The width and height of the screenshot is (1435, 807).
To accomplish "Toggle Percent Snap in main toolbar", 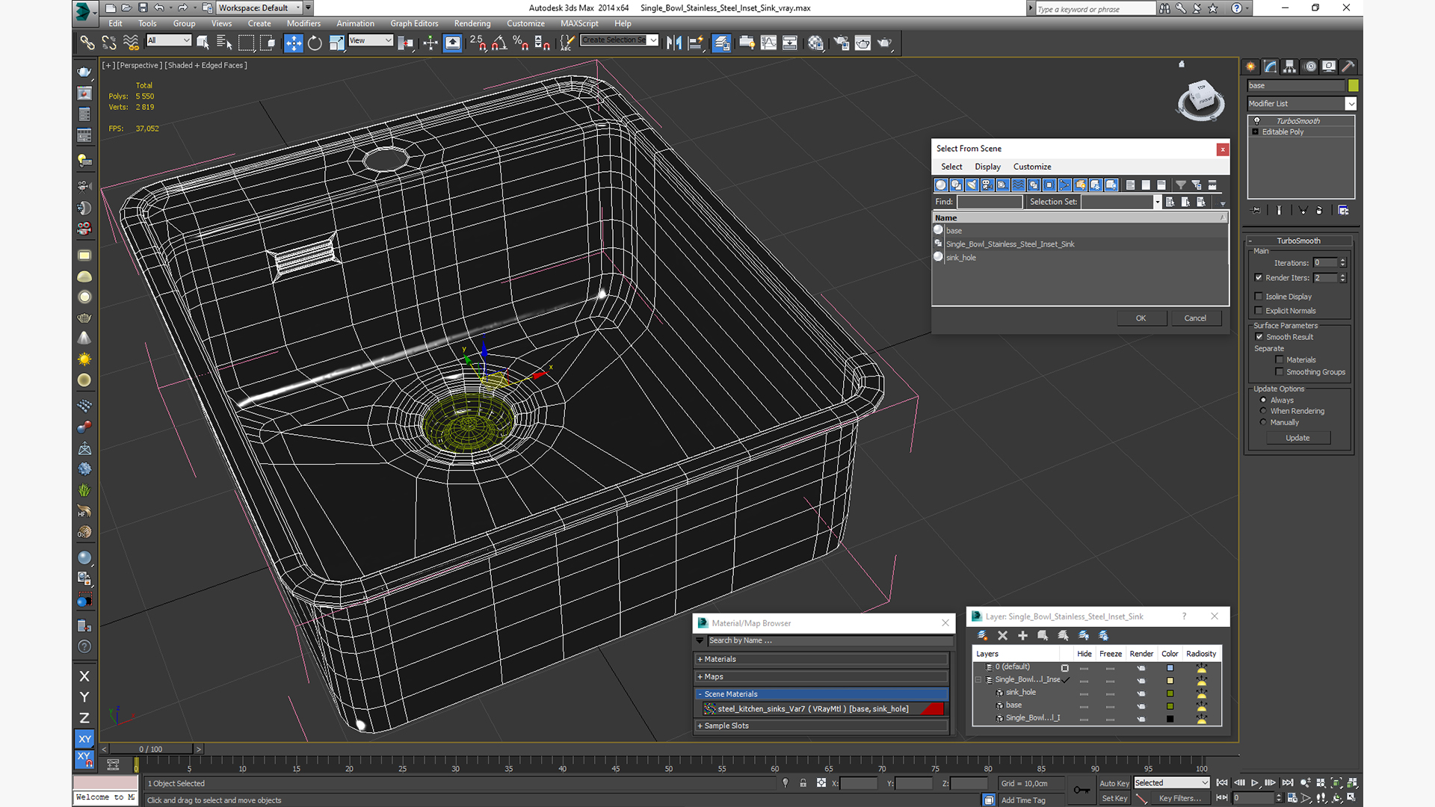I will coord(520,43).
